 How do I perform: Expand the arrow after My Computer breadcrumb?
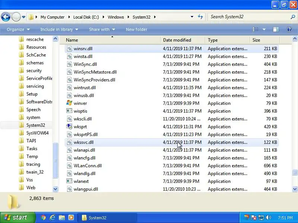69,17
